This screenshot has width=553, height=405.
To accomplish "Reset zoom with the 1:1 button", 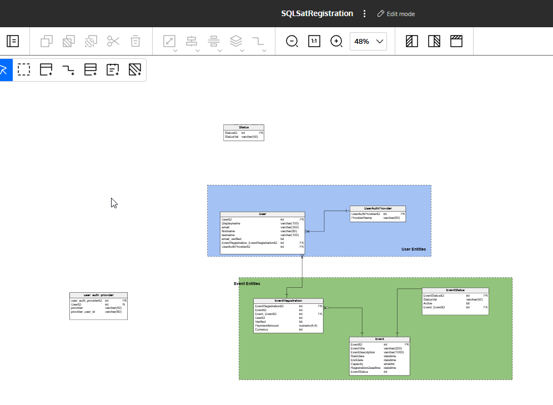I will pos(314,41).
